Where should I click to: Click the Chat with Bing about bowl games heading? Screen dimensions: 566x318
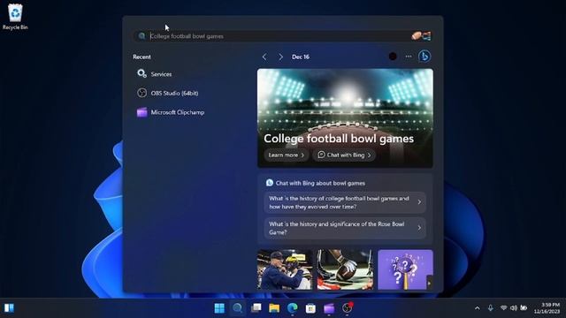click(x=320, y=183)
